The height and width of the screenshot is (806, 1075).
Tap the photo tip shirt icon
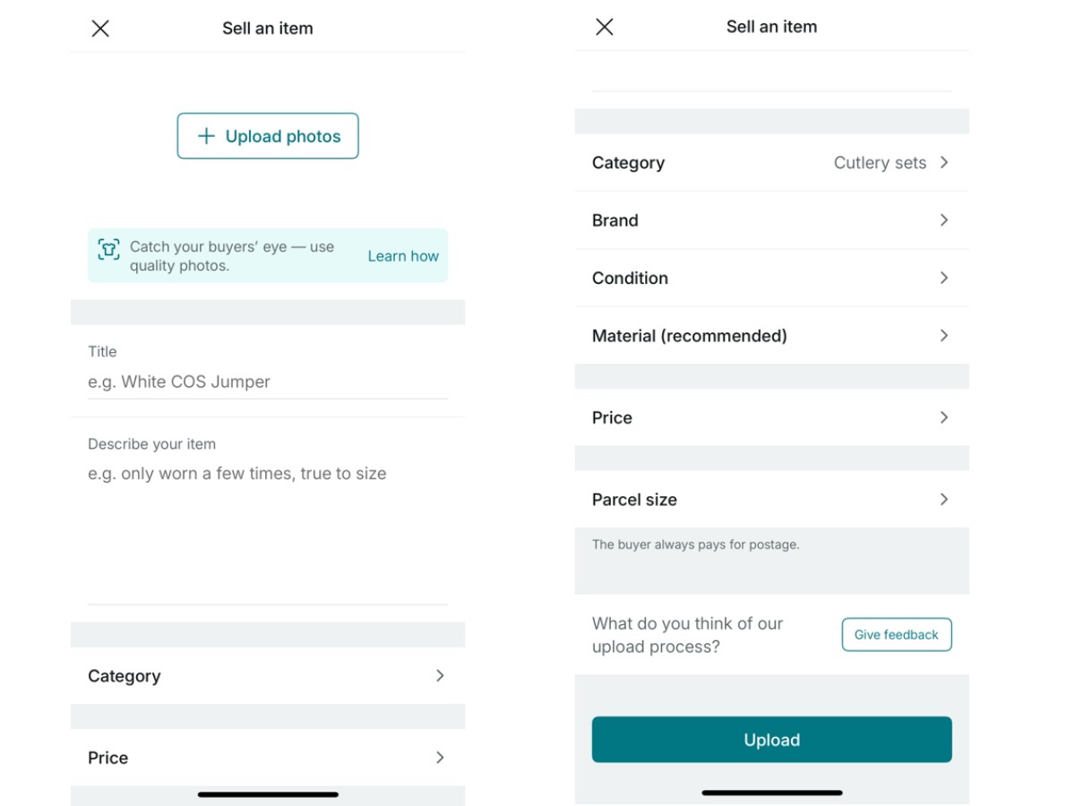click(108, 249)
